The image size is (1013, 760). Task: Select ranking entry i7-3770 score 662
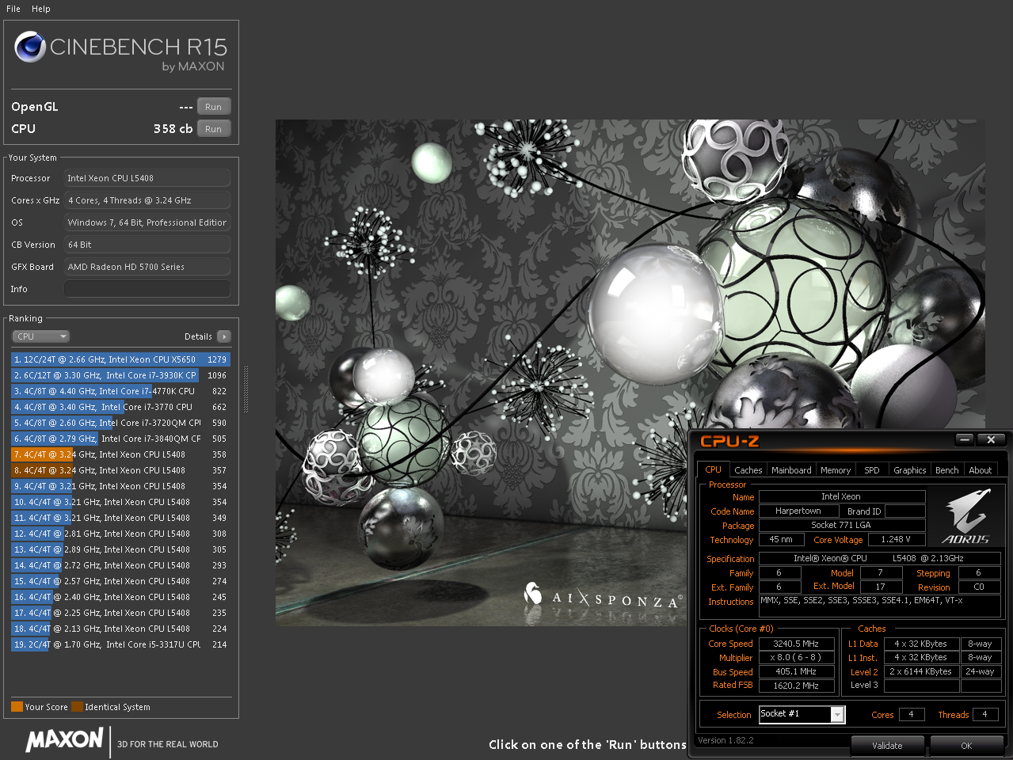[x=120, y=407]
